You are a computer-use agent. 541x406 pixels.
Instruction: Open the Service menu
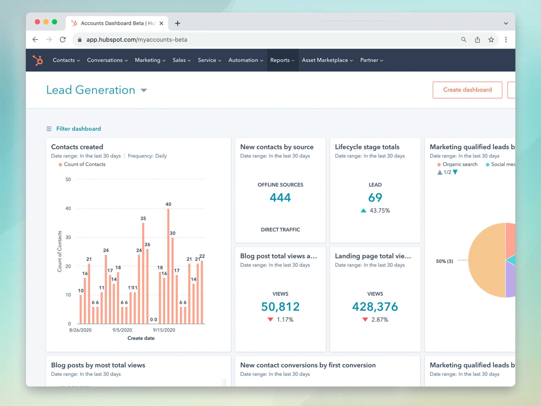pyautogui.click(x=210, y=60)
